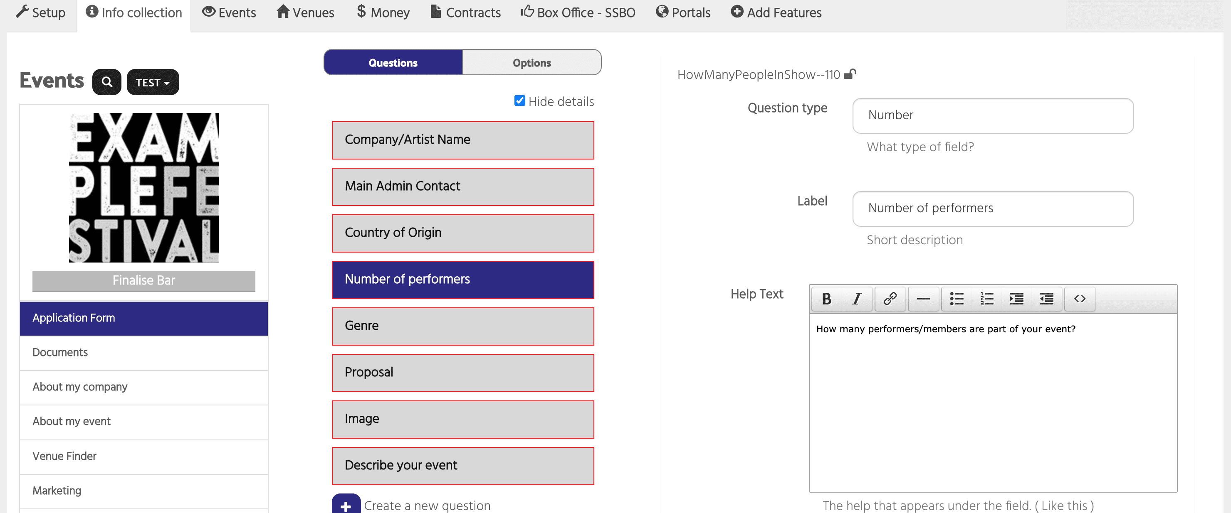The height and width of the screenshot is (513, 1231).
Task: Insert a link in Help Text editor
Action: pos(890,299)
